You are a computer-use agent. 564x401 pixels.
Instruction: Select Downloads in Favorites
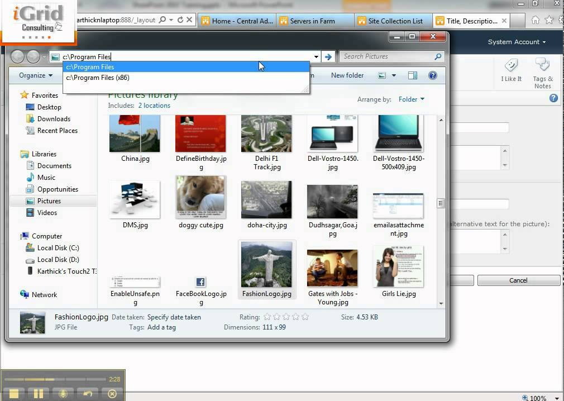[54, 119]
